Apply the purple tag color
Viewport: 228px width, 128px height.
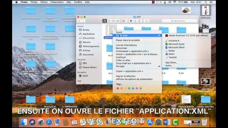137,89
